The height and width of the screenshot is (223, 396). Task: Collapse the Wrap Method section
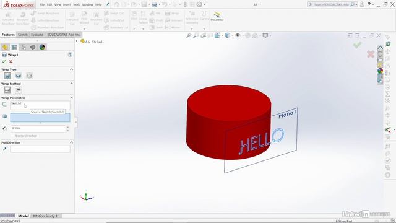click(x=72, y=84)
